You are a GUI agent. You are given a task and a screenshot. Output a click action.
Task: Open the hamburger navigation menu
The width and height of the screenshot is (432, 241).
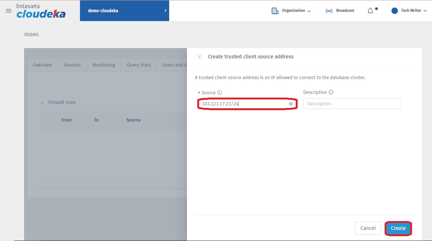[9, 11]
